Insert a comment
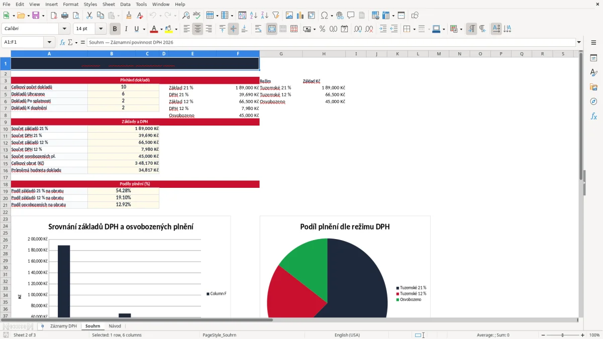The image size is (603, 339). (x=351, y=16)
